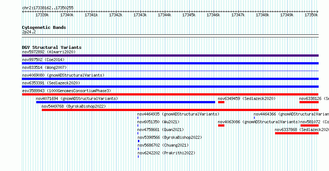Open nsv5398566 (ByrskaBishop2022) label
Screen dimensions: 329x171
pos(170,137)
